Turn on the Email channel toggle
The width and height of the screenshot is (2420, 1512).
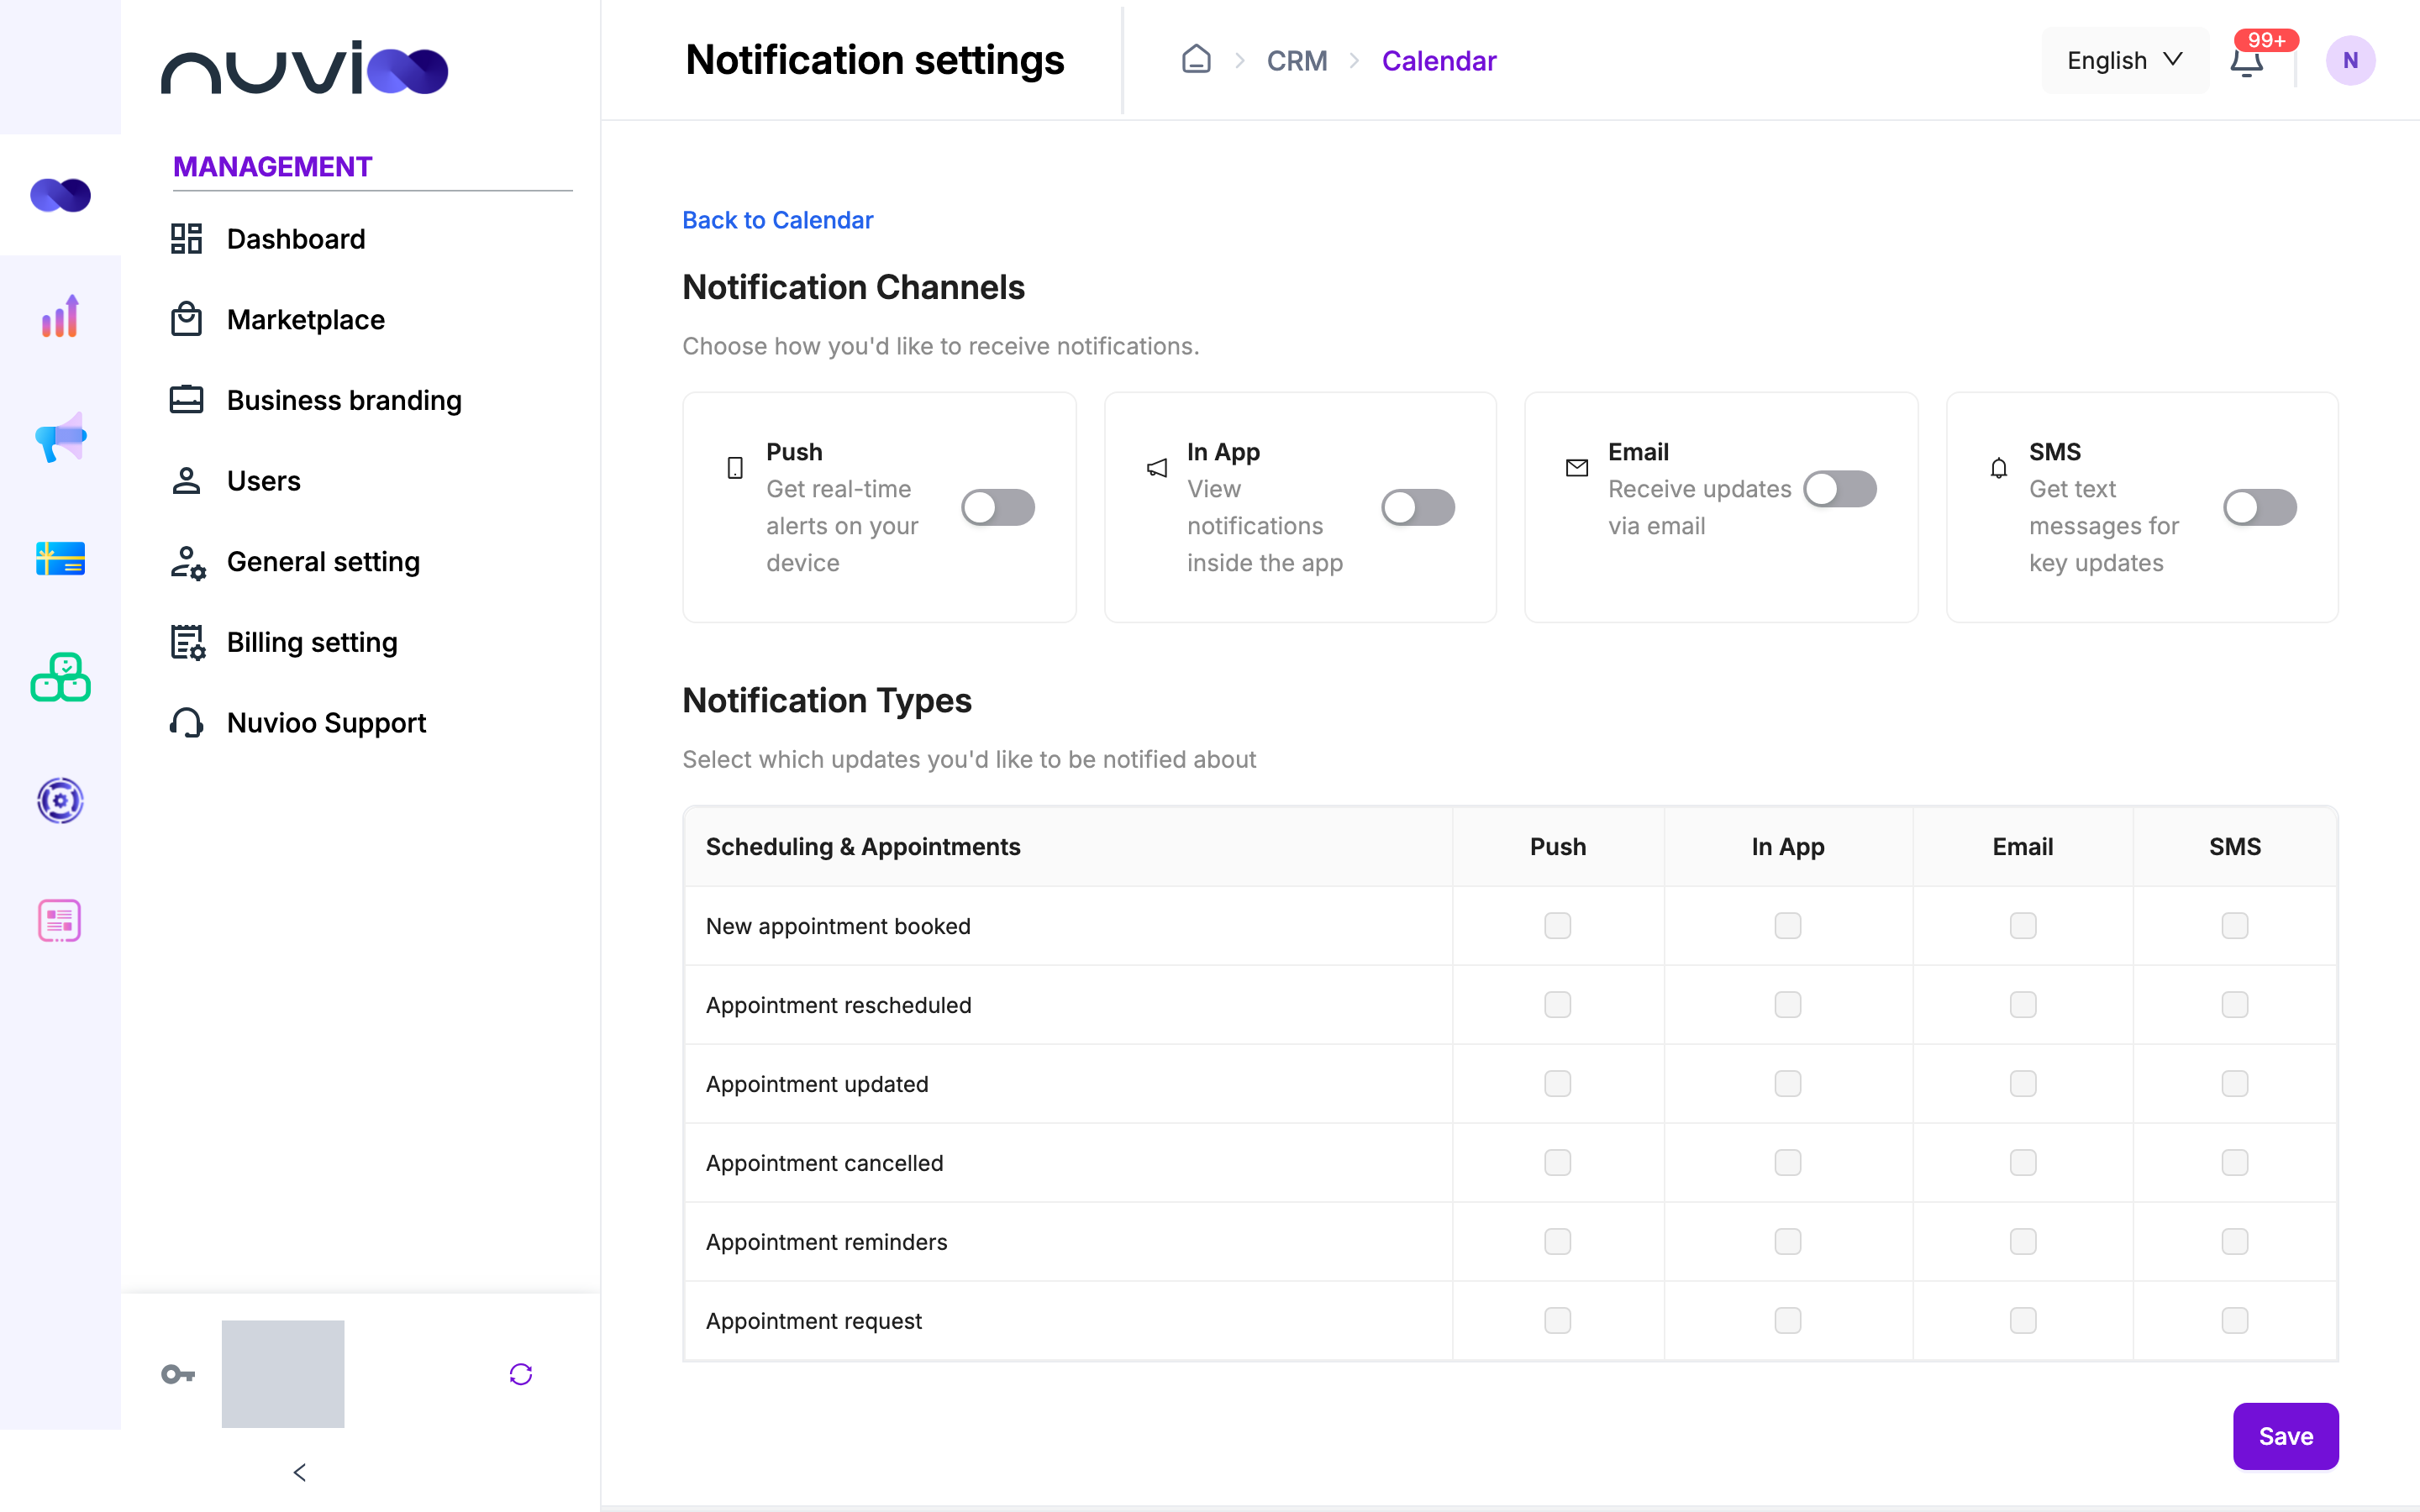[1840, 489]
